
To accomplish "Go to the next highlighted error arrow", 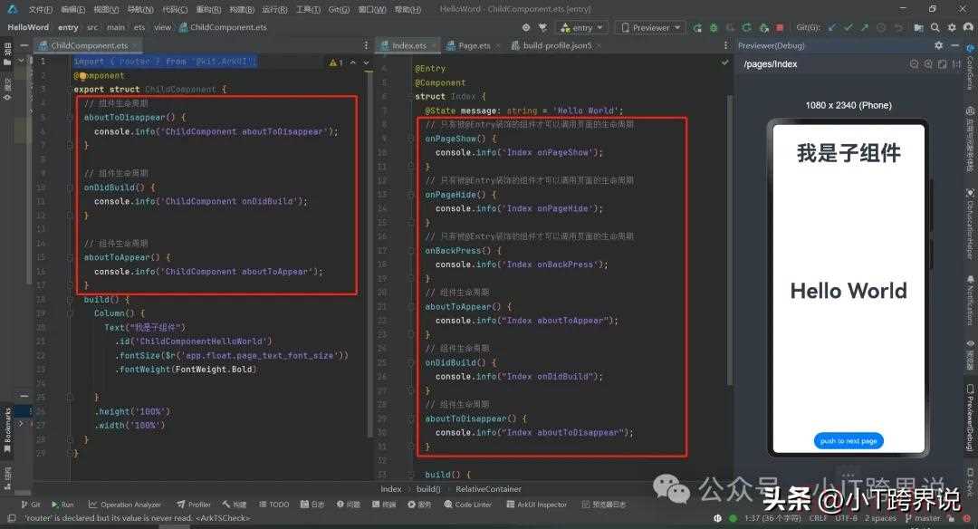I will (x=366, y=63).
